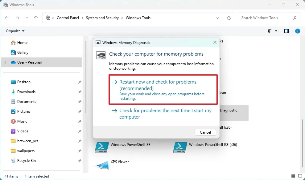Viewport: 305px width, 180px height.
Task: Choose Check for problems next time I start
Action: coord(163,114)
